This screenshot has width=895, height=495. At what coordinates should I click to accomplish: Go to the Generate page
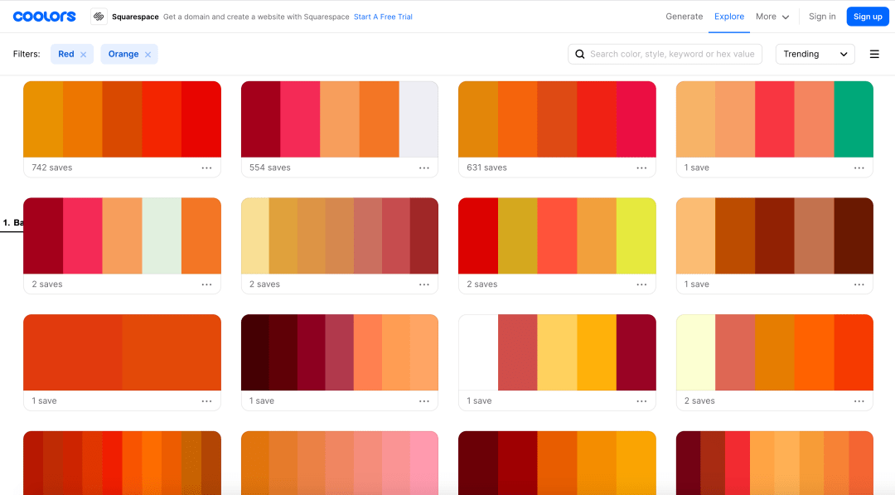(684, 17)
